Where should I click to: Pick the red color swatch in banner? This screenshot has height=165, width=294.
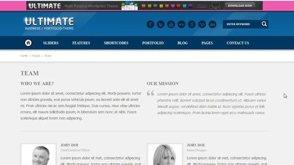pos(179,6)
